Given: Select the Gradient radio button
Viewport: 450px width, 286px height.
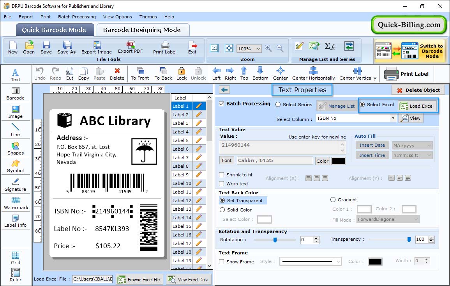Looking at the screenshot, I should [333, 199].
